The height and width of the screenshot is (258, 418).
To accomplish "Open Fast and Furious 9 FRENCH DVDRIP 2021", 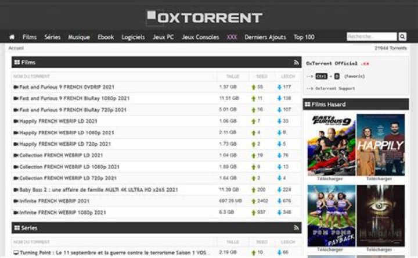I will (67, 87).
